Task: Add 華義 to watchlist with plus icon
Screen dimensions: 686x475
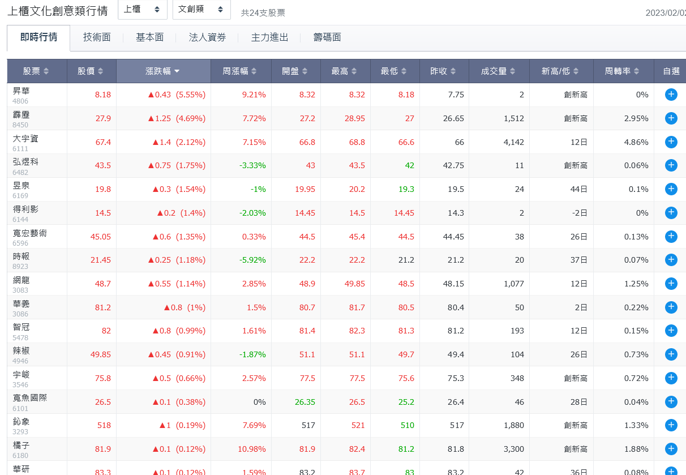Action: [671, 307]
